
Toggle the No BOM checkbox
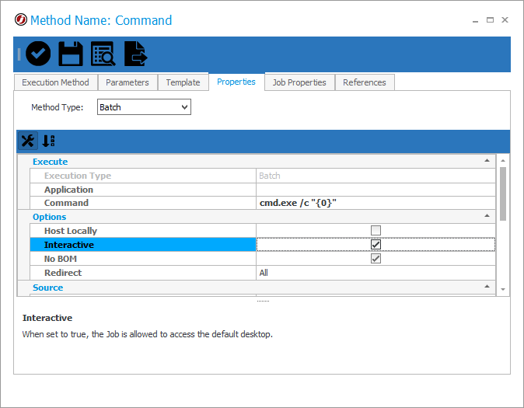point(376,259)
